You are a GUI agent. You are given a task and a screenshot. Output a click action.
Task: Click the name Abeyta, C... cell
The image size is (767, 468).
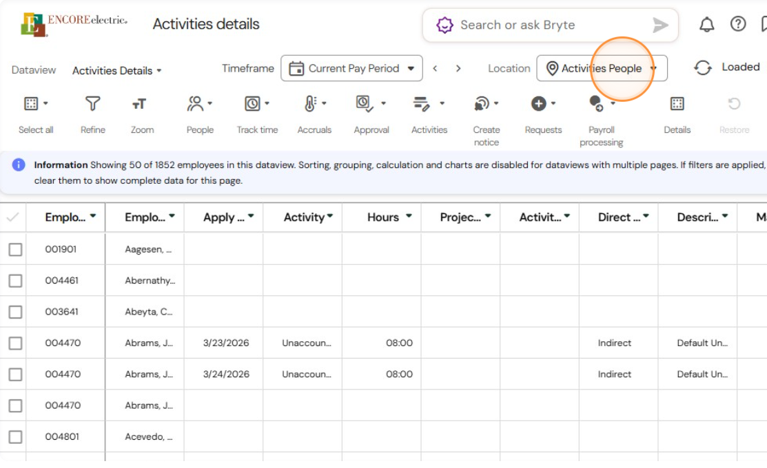pos(149,312)
